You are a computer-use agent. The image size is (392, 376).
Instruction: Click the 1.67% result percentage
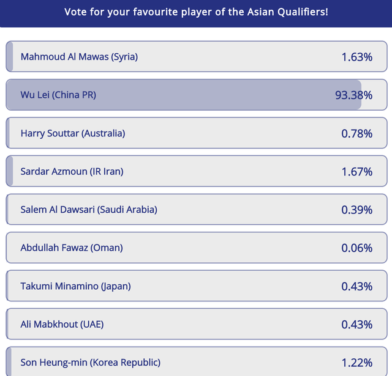coord(357,172)
